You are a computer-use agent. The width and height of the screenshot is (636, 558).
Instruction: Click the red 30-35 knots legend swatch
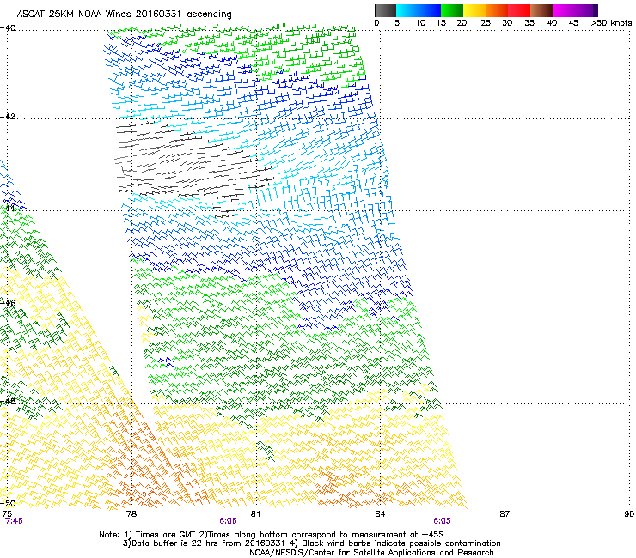(519, 10)
